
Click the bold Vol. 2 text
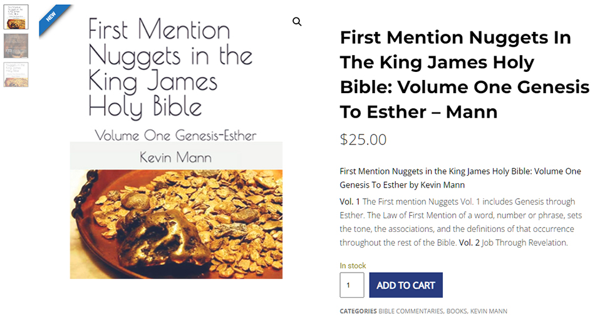469,243
